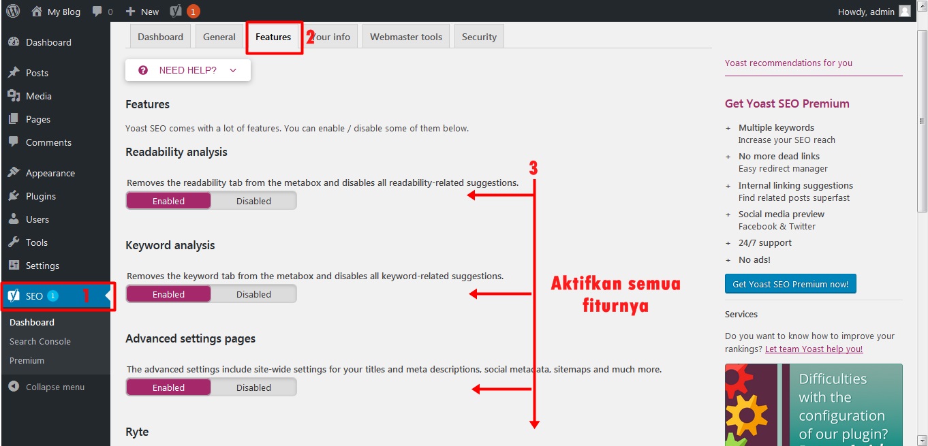Enable Readability analysis
Viewport: 928px width, 446px height.
pyautogui.click(x=168, y=201)
